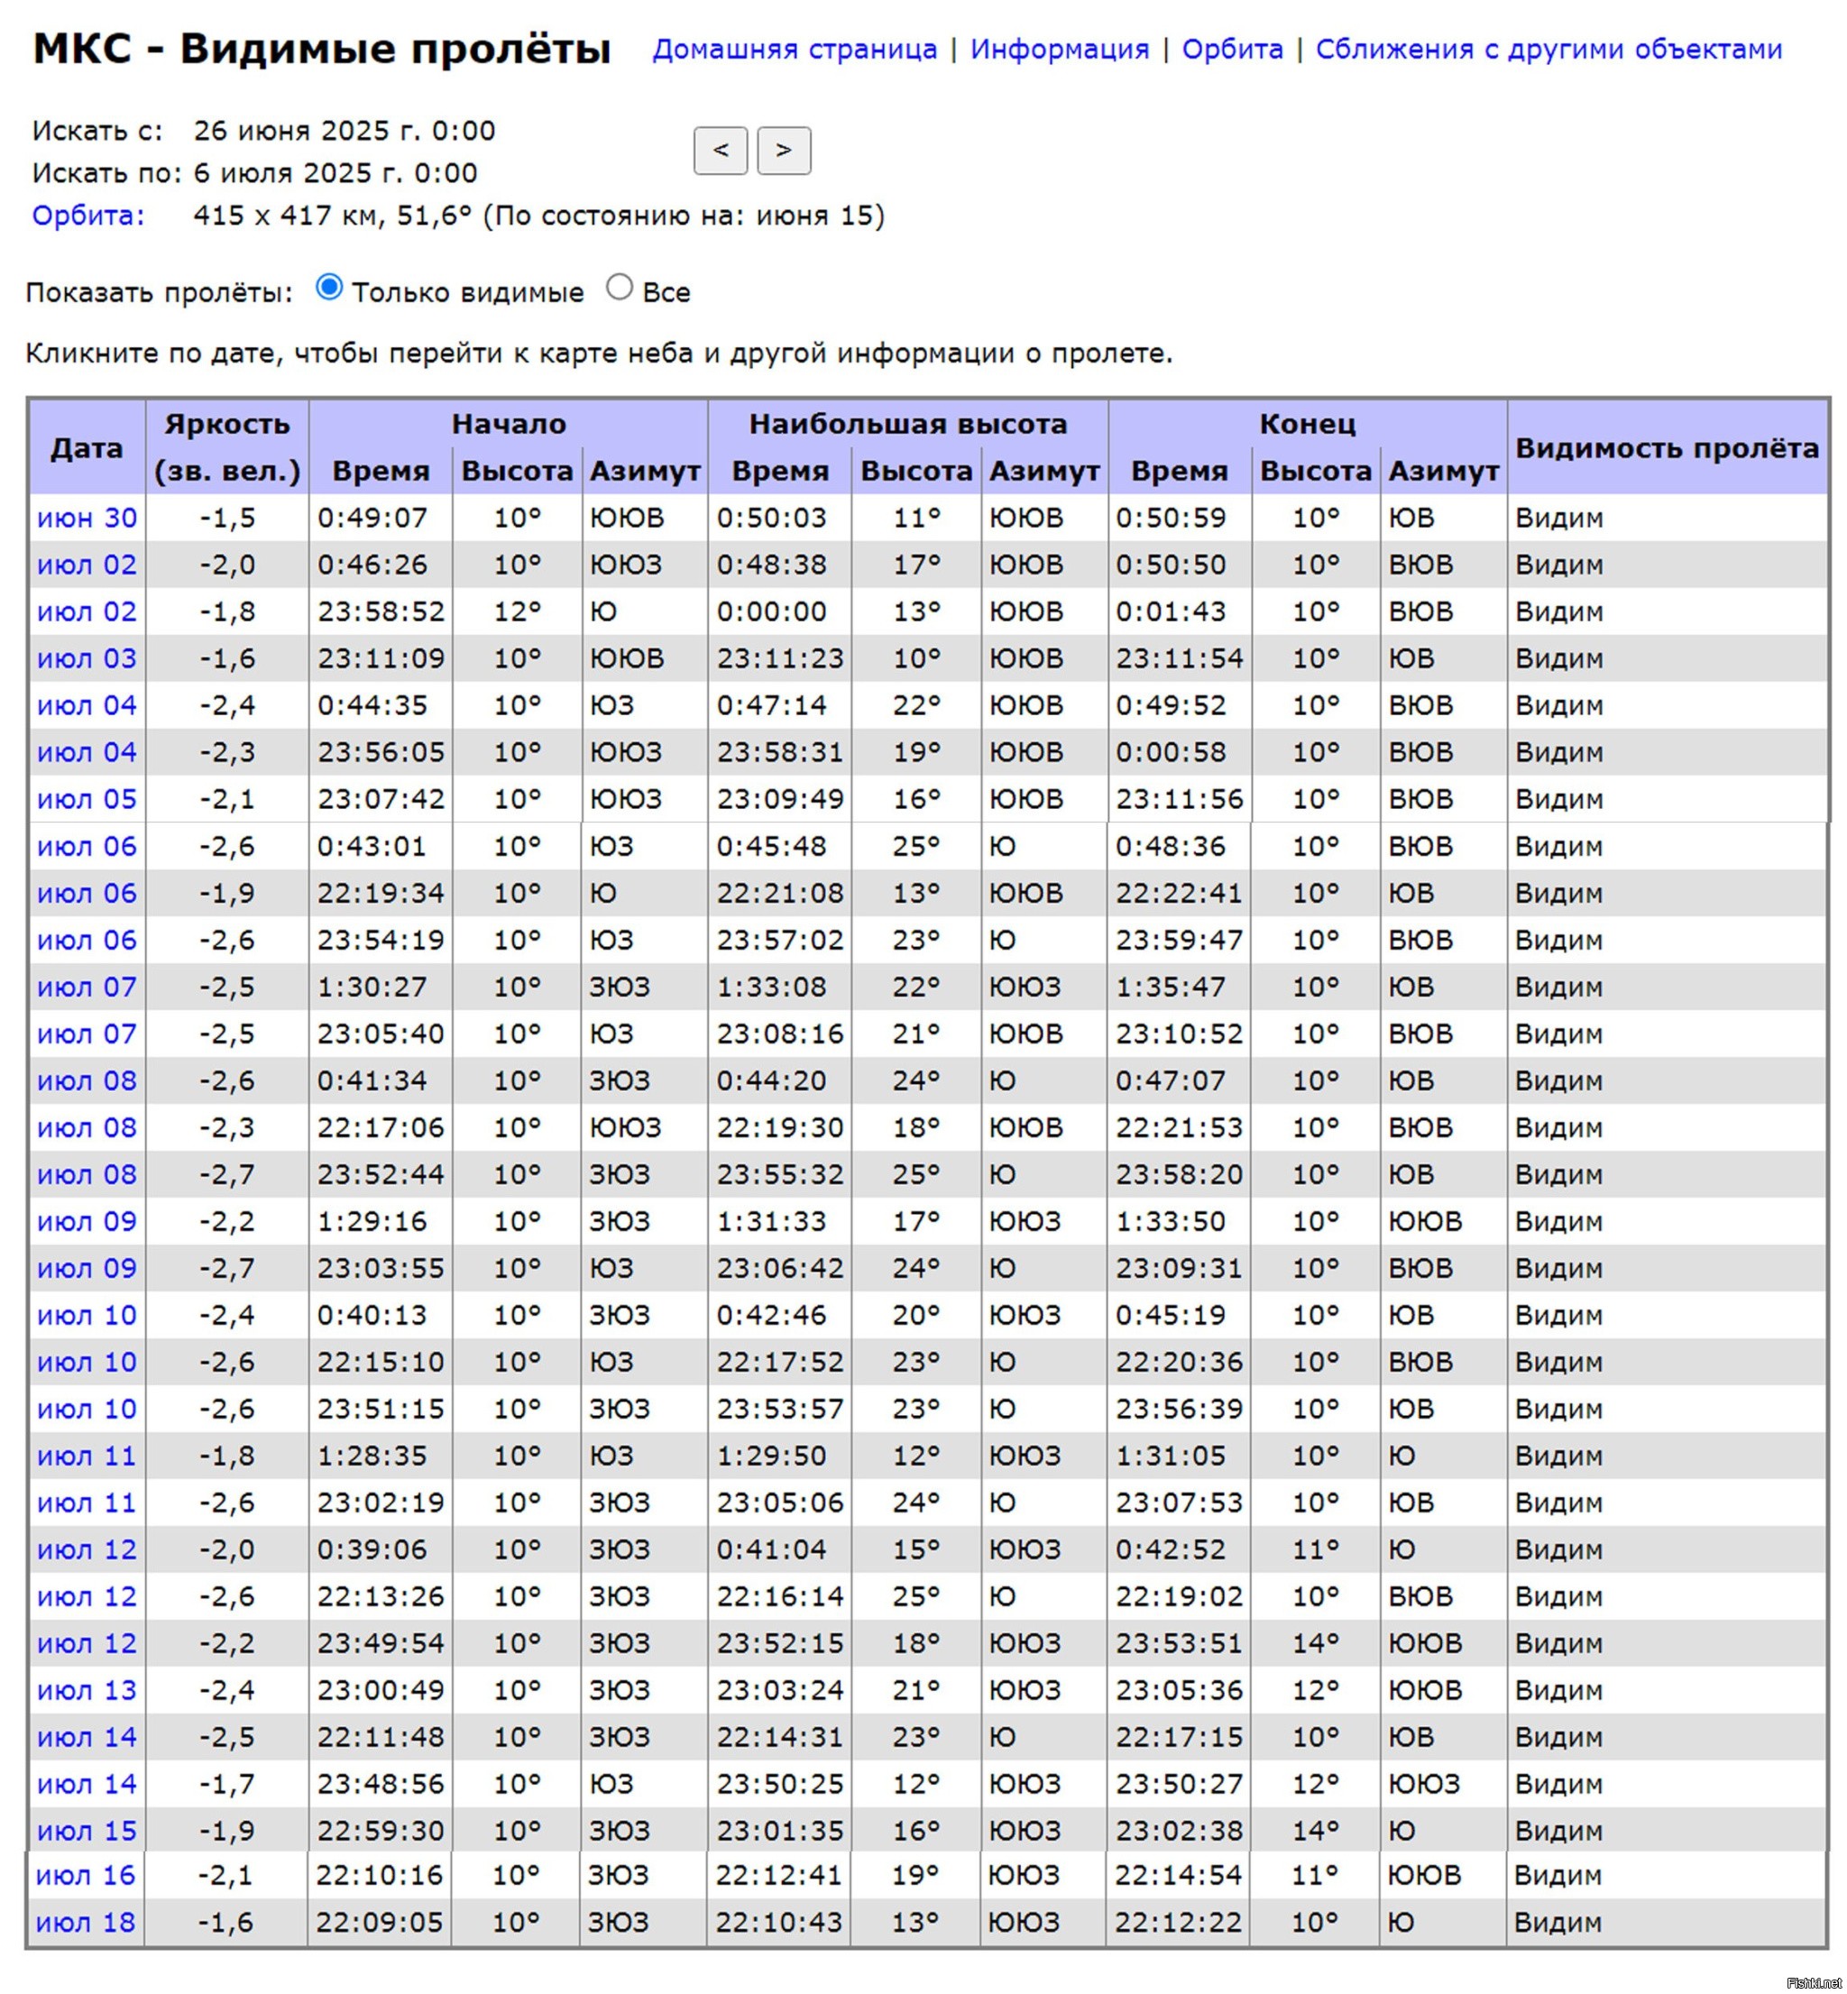Open июл 06 pass starting at 22:19:34
Image resolution: width=1847 pixels, height=1994 pixels.
[x=87, y=894]
